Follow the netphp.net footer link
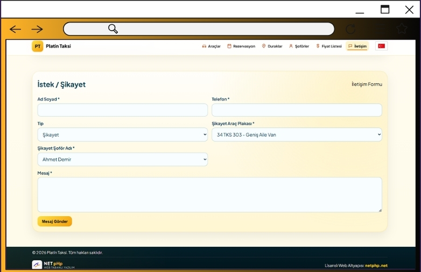 pos(376,266)
